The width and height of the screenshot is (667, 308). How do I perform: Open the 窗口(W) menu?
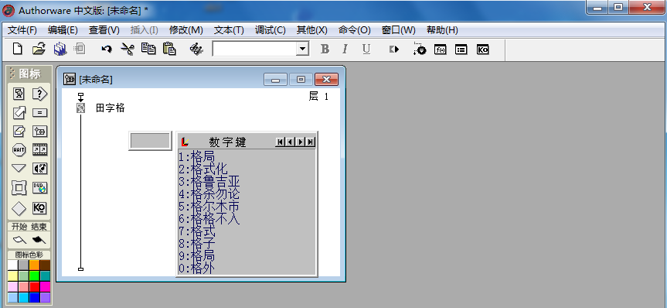[x=399, y=30]
